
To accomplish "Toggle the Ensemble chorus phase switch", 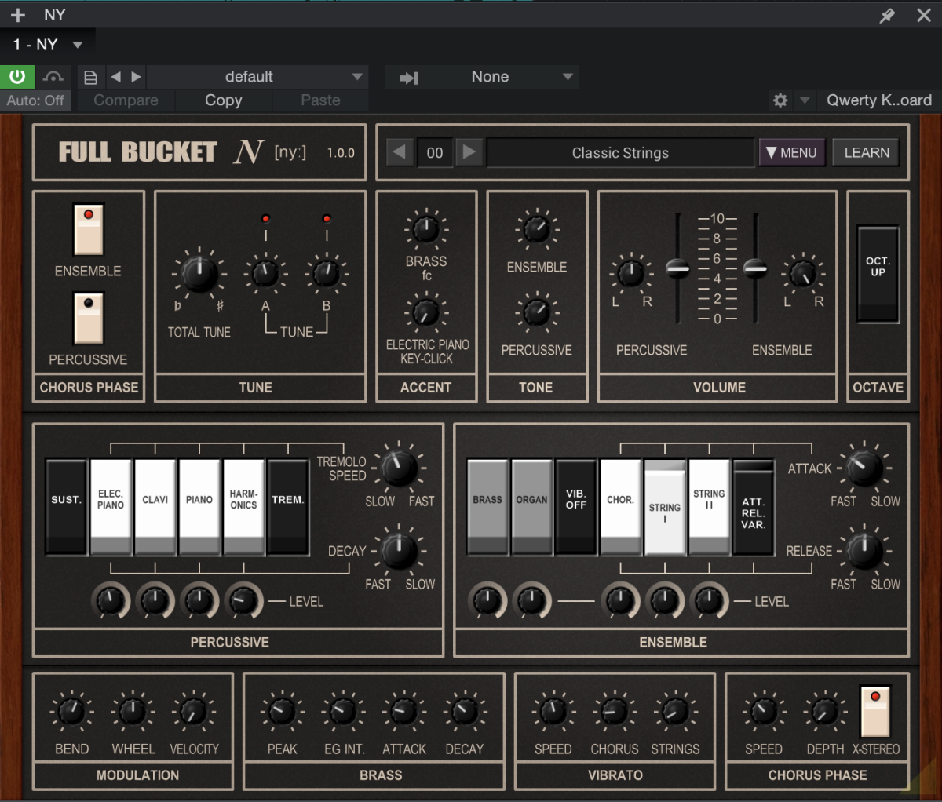I will pyautogui.click(x=89, y=230).
